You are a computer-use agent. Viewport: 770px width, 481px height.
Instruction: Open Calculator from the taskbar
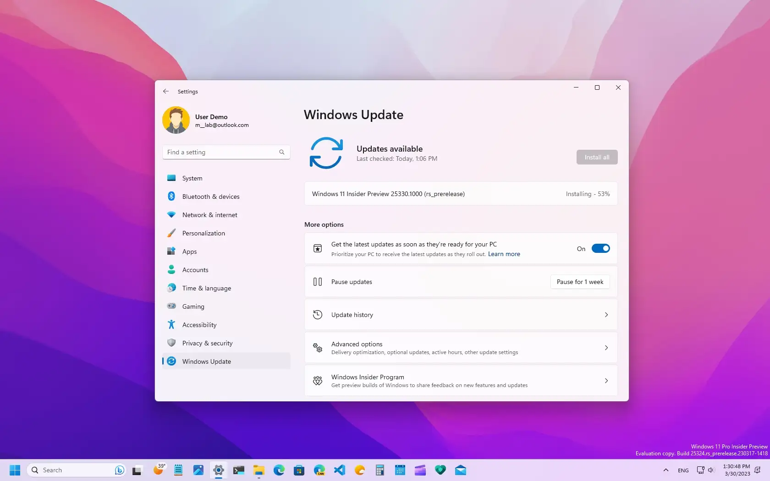coord(380,470)
